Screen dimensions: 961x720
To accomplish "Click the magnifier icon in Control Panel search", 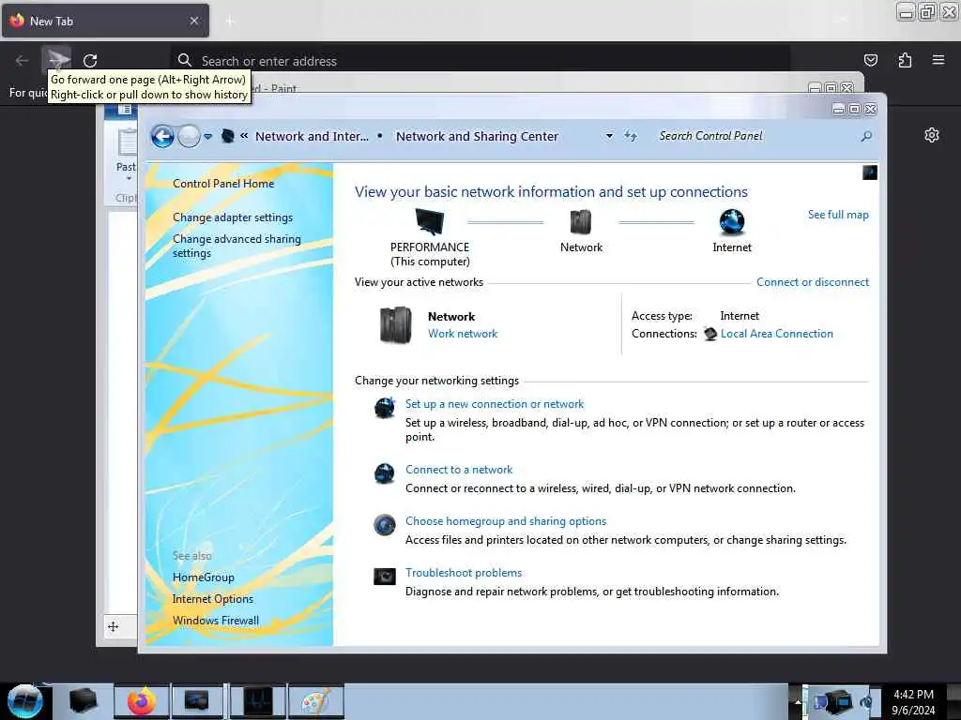I will tap(866, 136).
